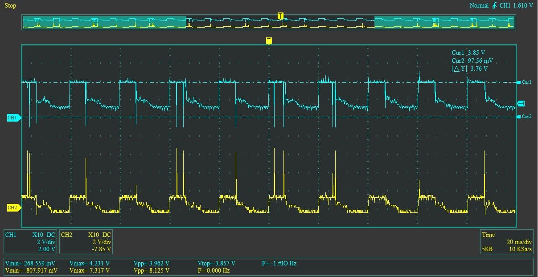538x277 pixels.
Task: Click the Cur1 3.85 V readout
Action: (468, 53)
